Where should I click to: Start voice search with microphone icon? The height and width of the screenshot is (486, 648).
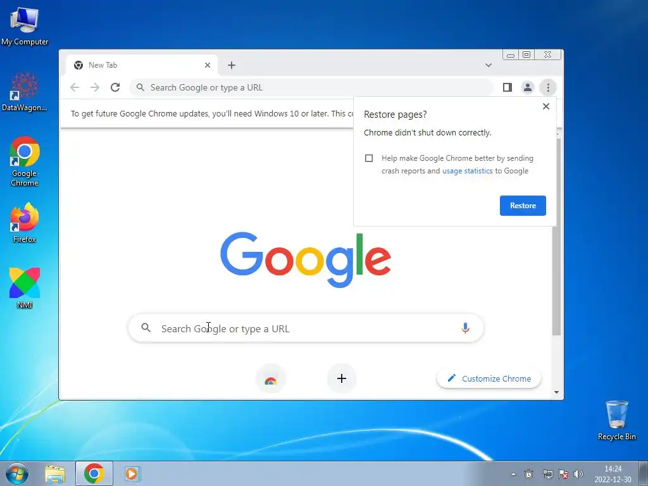click(465, 328)
